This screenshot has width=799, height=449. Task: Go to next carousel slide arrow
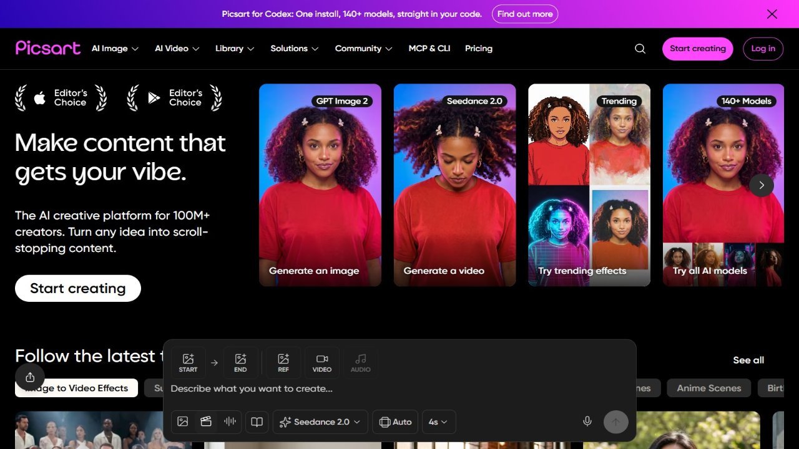pyautogui.click(x=762, y=185)
